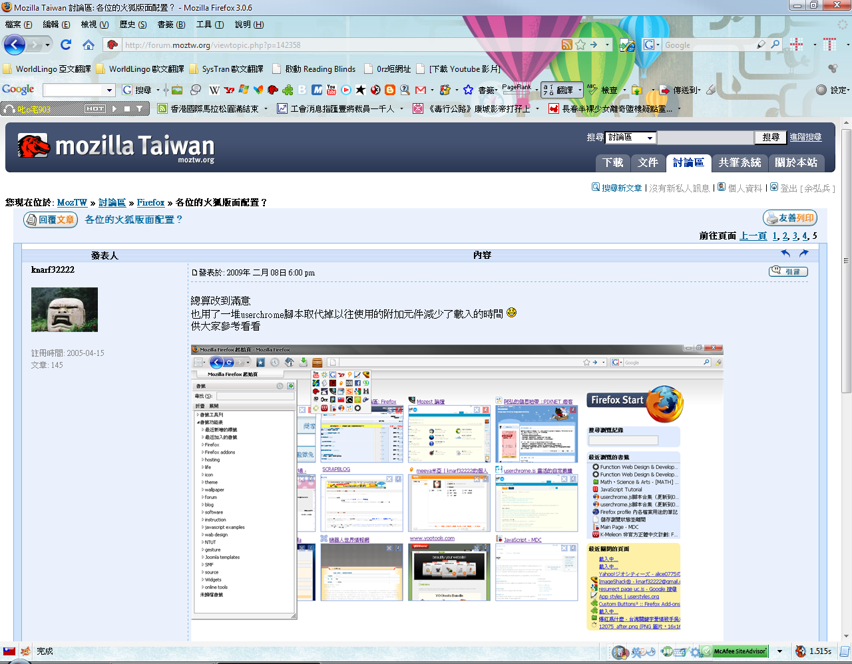Click the HOT button on radio toolbar

95,108
